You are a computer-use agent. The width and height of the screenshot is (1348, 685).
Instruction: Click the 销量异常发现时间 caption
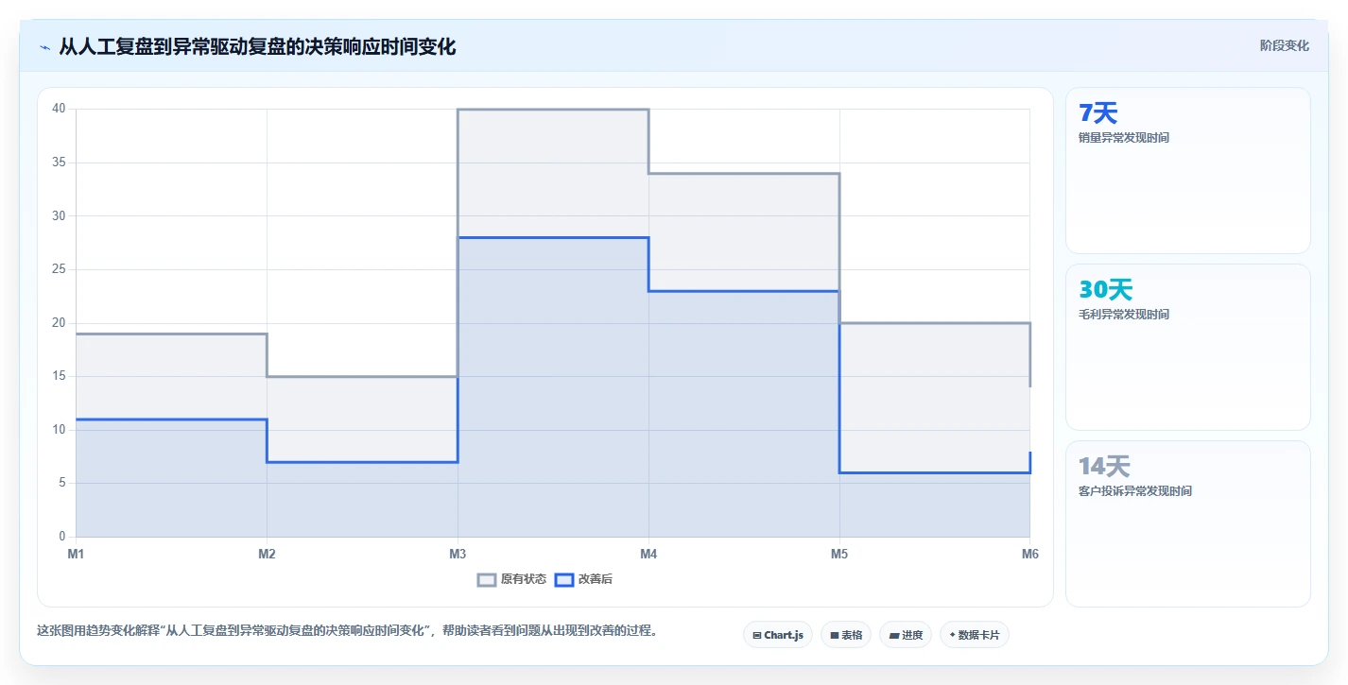click(x=1124, y=138)
